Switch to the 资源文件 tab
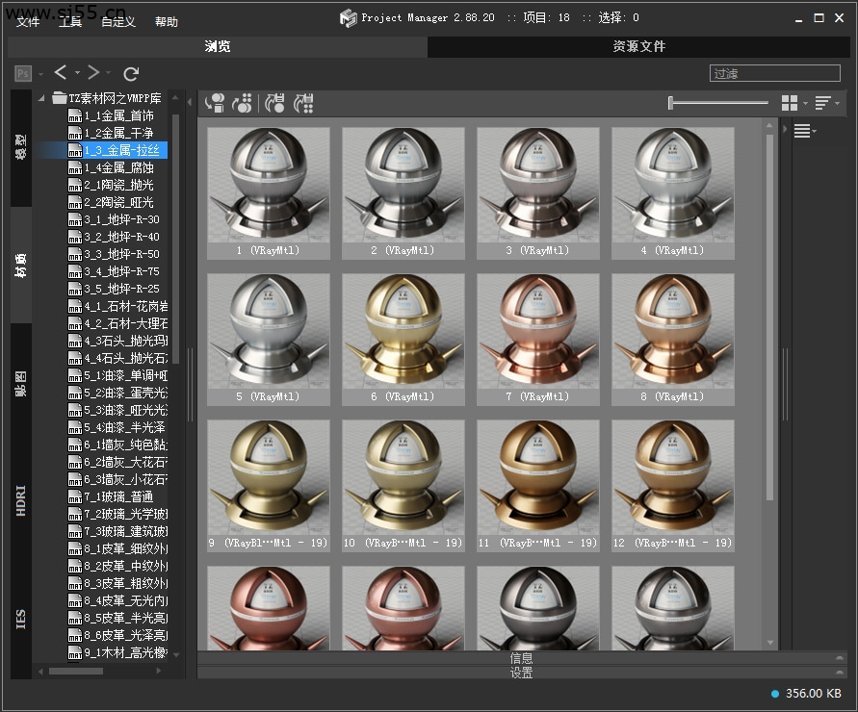The image size is (858, 712). (x=638, y=46)
